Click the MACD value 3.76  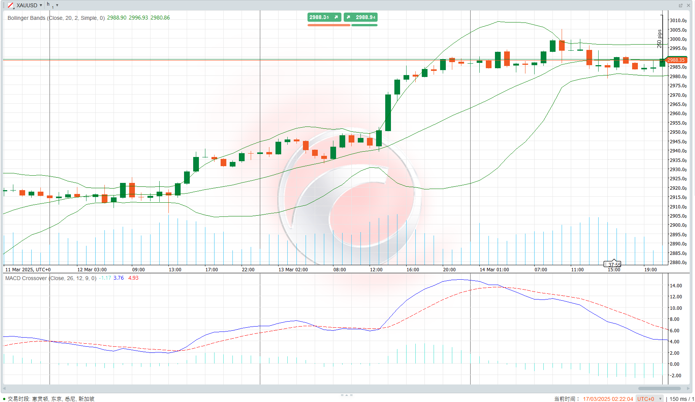point(119,278)
